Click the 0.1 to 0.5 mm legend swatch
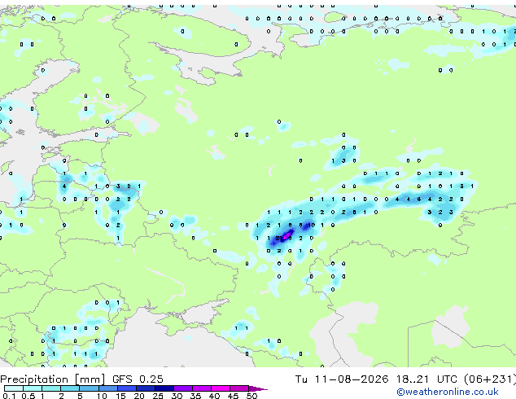The image size is (516, 399). [14, 388]
